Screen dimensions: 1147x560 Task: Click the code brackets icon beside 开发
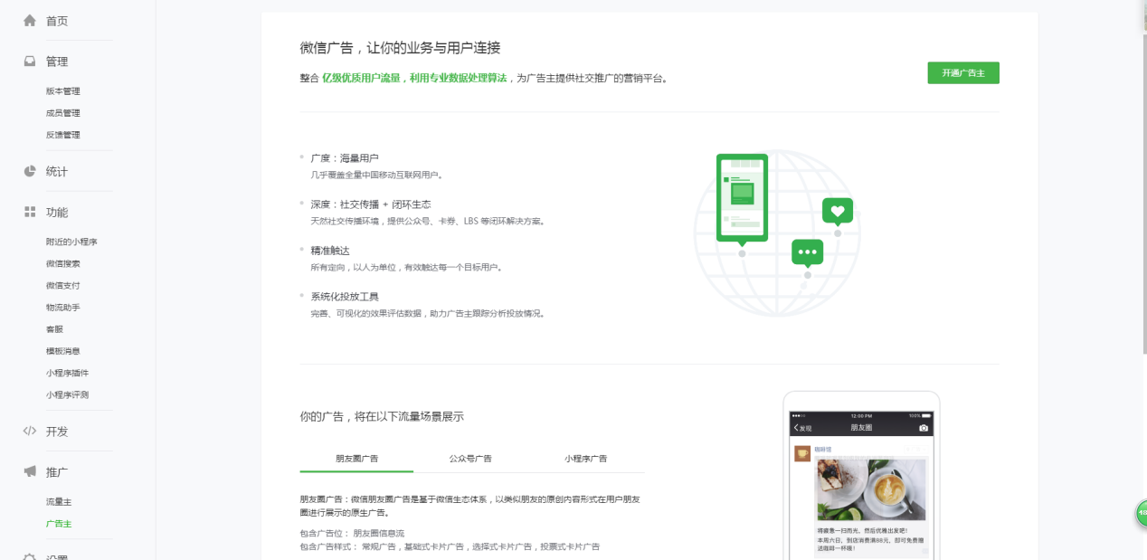(x=30, y=432)
